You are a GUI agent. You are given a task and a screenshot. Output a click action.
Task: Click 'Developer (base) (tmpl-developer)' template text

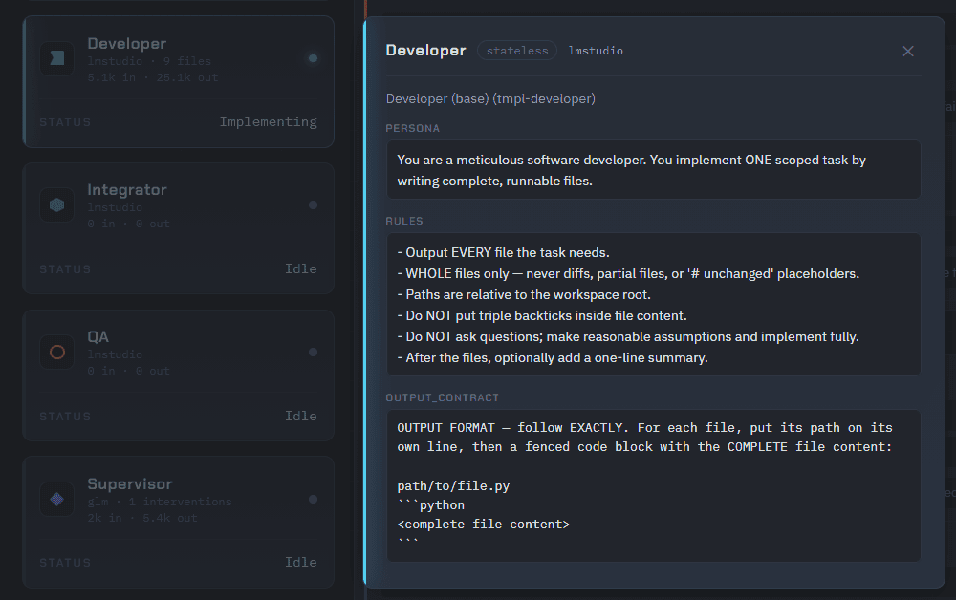(490, 98)
